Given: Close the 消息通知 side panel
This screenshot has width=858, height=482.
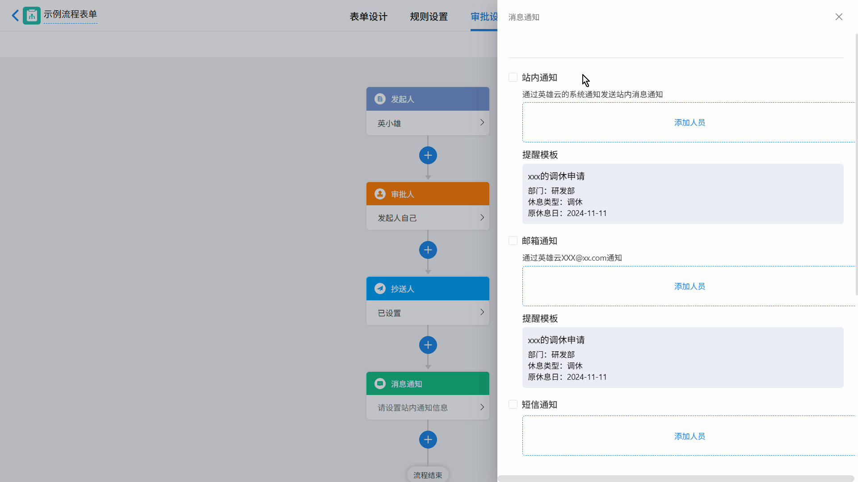Looking at the screenshot, I should pyautogui.click(x=839, y=17).
